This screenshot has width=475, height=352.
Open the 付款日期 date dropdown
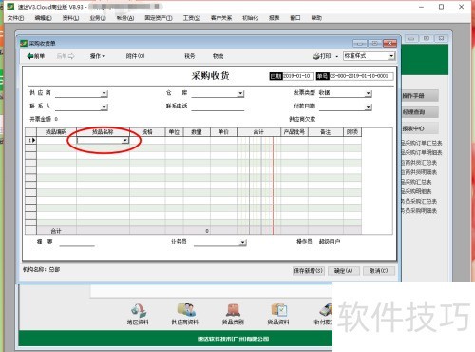369,107
